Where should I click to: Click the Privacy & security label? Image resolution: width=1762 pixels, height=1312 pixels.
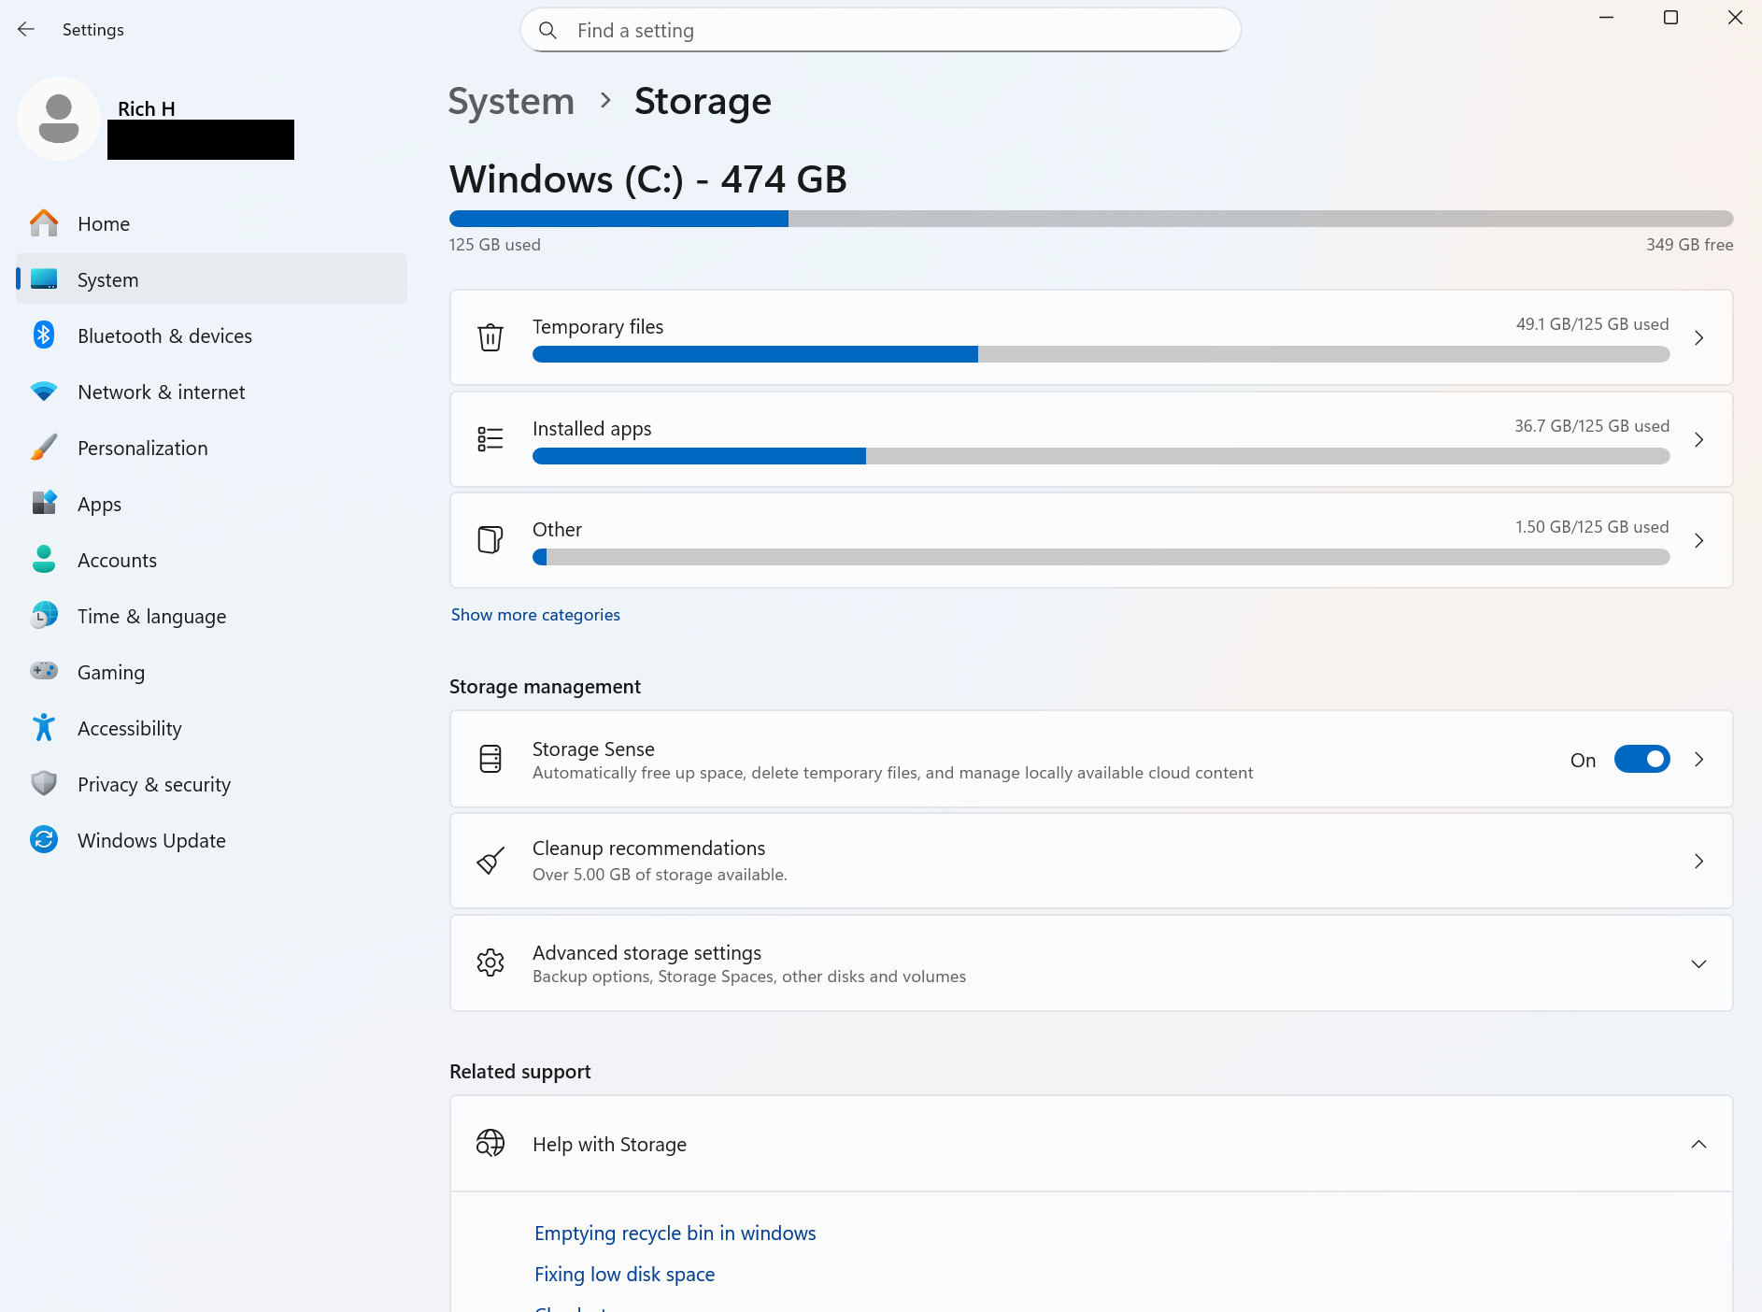[154, 784]
